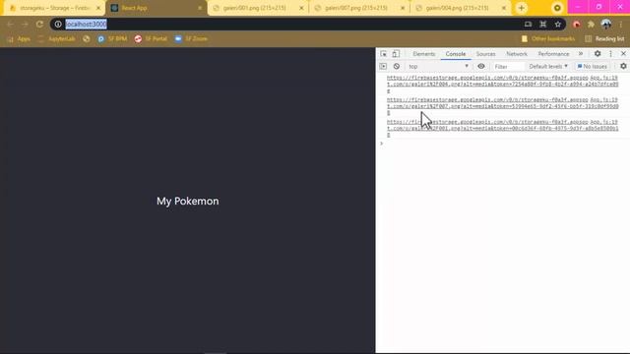Show more DevTools tabs via double chevron

[581, 54]
